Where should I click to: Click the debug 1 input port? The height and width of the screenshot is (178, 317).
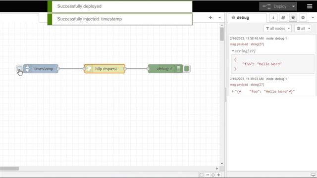pyautogui.click(x=148, y=69)
